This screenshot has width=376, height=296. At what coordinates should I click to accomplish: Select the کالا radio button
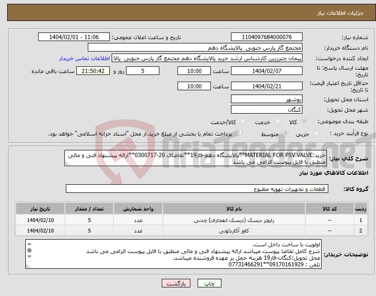(304, 121)
